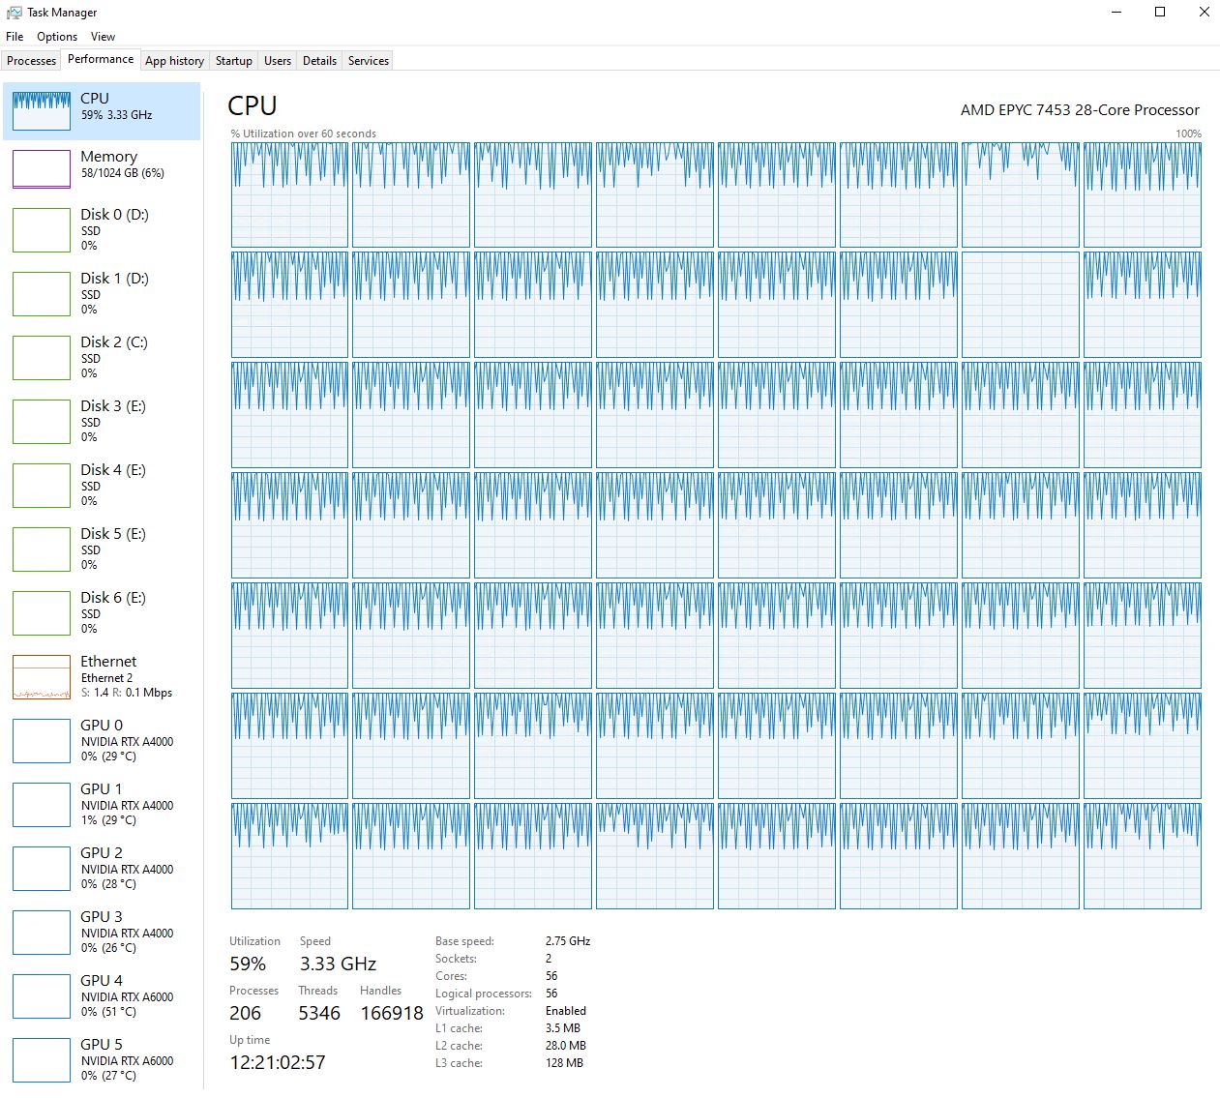
Task: Open GPU 5 NVIDIA RTX A6000 panel
Action: [x=102, y=1059]
